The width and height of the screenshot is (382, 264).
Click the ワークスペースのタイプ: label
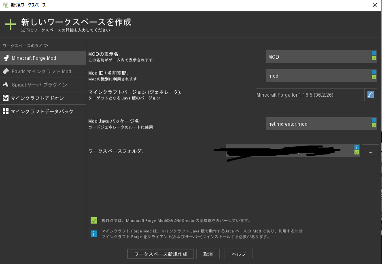point(25,46)
